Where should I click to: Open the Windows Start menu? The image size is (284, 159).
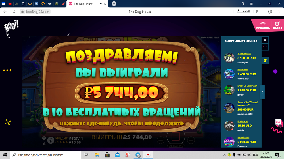coord(5,155)
